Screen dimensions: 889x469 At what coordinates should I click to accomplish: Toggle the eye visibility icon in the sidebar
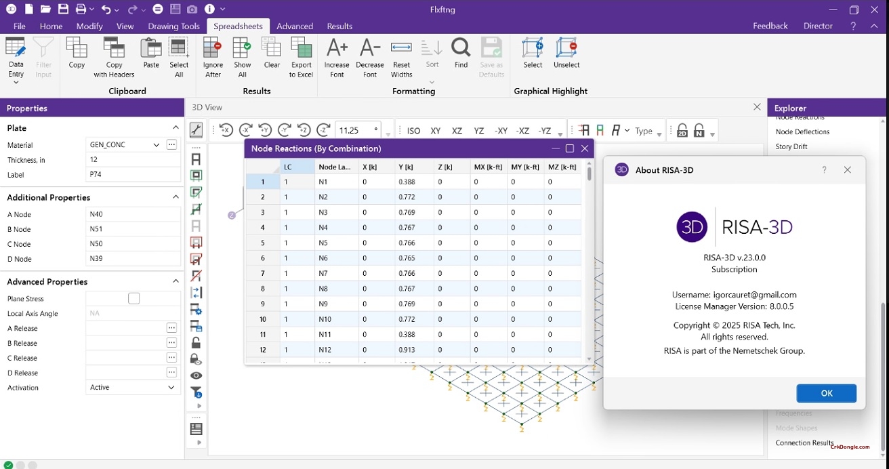(197, 375)
